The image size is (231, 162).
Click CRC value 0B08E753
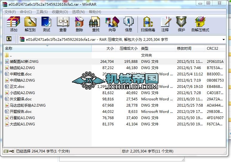tap(215, 80)
